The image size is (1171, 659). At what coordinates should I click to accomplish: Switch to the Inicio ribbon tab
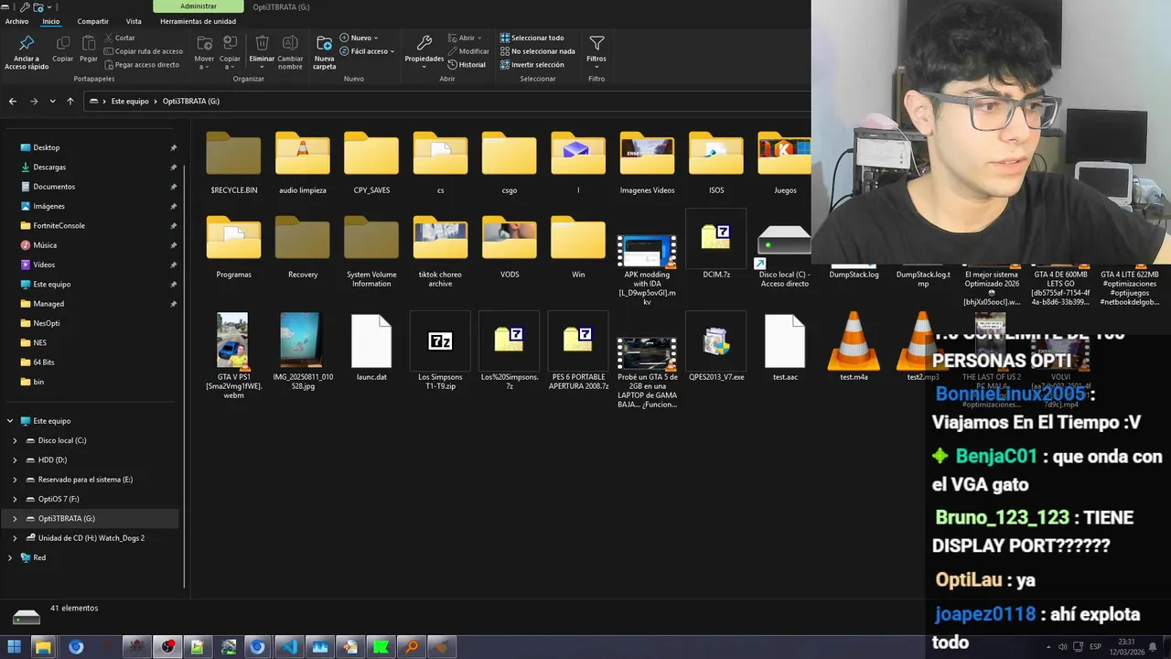coord(51,21)
